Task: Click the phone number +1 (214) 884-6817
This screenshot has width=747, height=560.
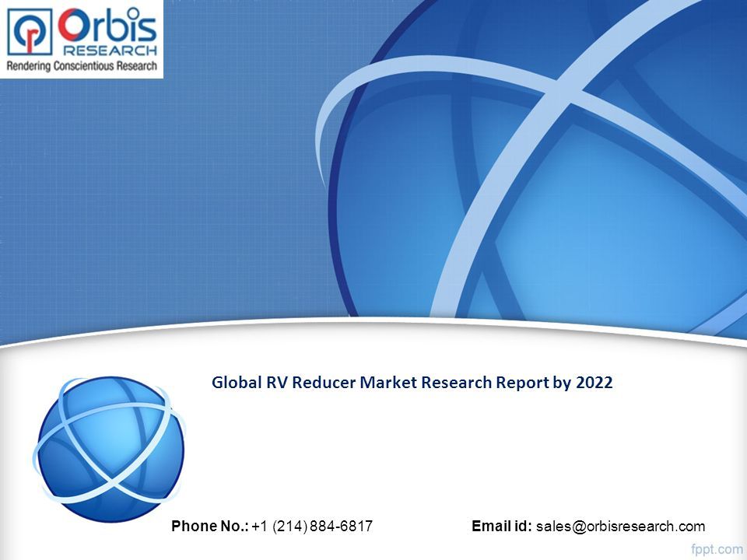Action: coord(313,527)
